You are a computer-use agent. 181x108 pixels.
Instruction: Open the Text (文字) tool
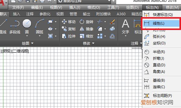pos(125,28)
